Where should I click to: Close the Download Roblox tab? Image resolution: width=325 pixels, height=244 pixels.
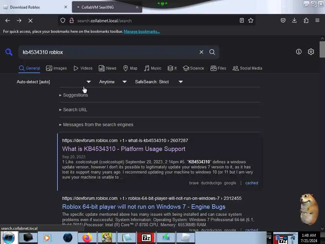pyautogui.click(x=66, y=7)
